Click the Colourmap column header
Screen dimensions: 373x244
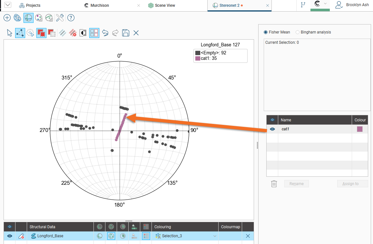[231, 227]
